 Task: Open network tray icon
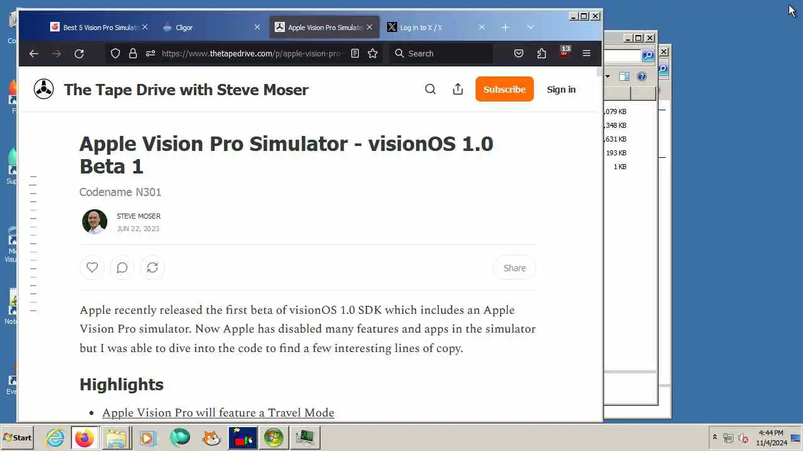[728, 438]
